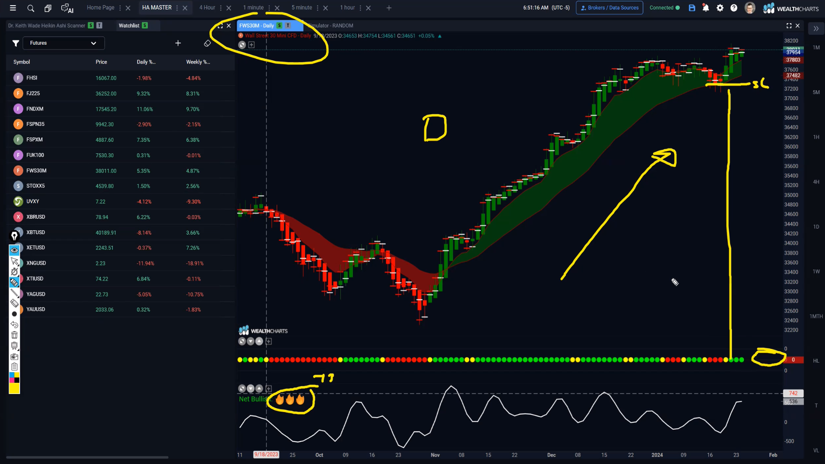Switch to the 1 minute tab

(x=254, y=8)
